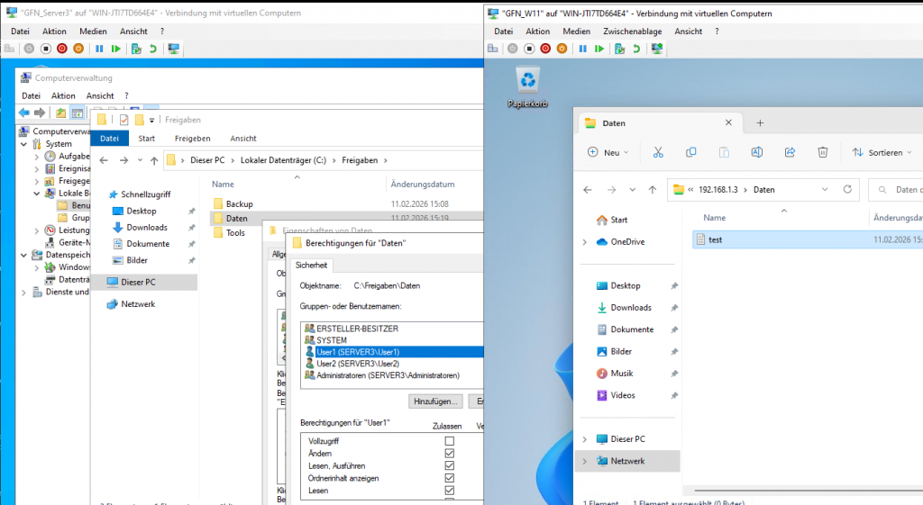The height and width of the screenshot is (505, 923).
Task: Toggle Ordnerinhalt anzeigen Zulassen checkbox
Action: coord(449,478)
